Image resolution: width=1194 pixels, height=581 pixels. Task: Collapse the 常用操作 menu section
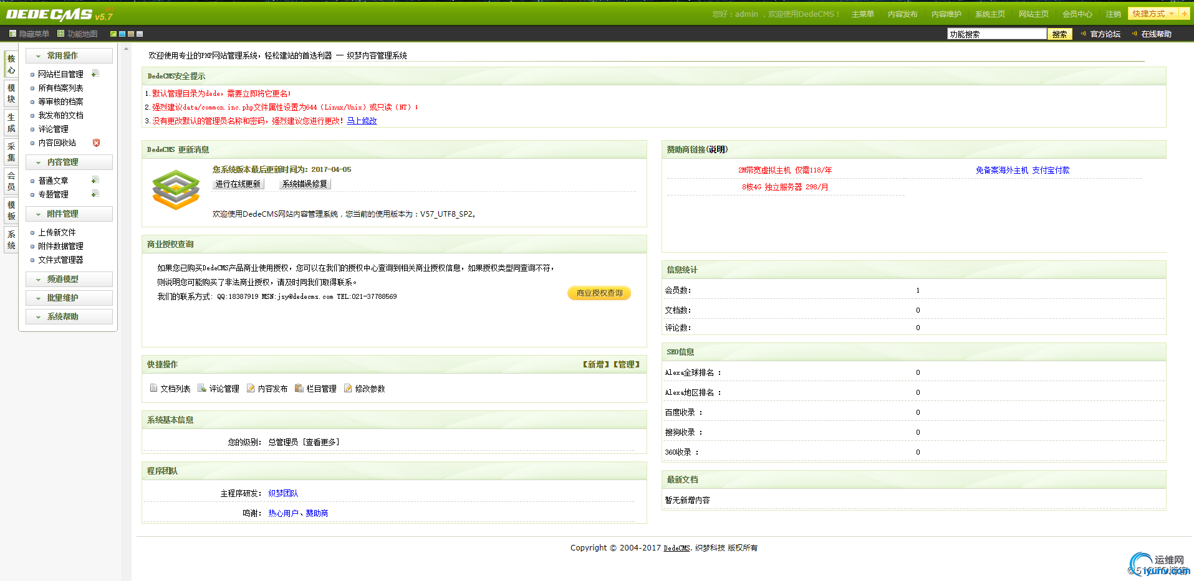(69, 55)
